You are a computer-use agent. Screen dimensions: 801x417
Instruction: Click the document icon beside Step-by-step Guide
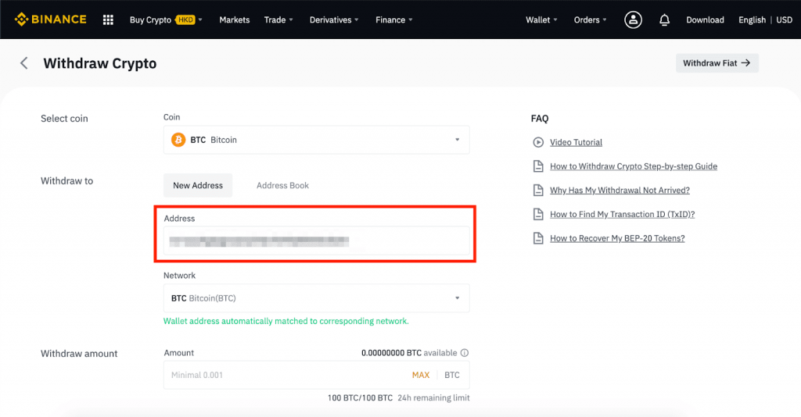click(538, 166)
